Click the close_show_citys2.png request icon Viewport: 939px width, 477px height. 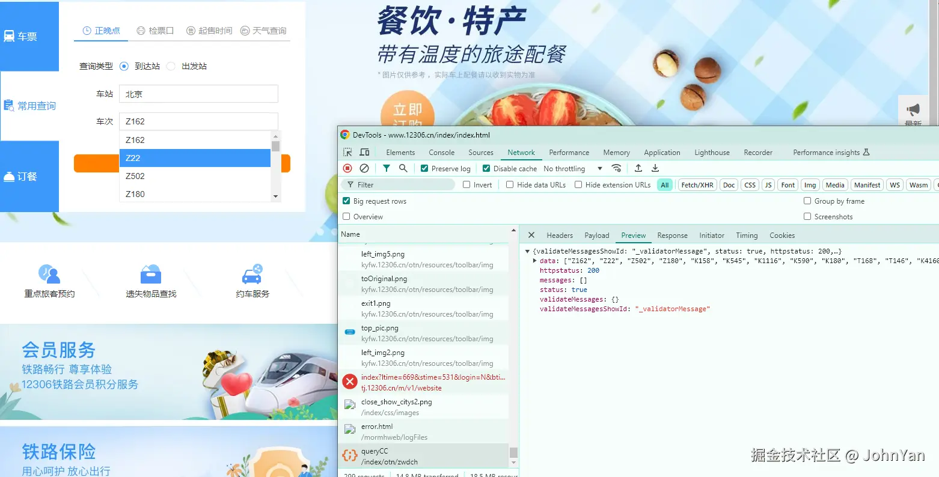point(350,405)
